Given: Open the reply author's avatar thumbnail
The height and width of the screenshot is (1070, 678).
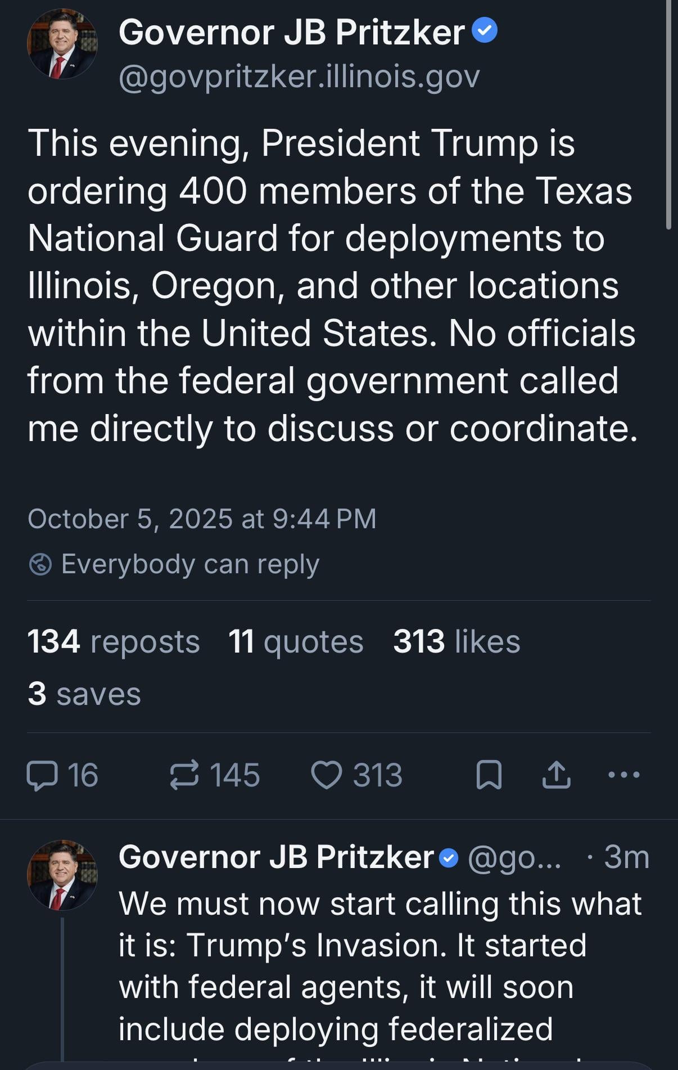Looking at the screenshot, I should pyautogui.click(x=62, y=875).
